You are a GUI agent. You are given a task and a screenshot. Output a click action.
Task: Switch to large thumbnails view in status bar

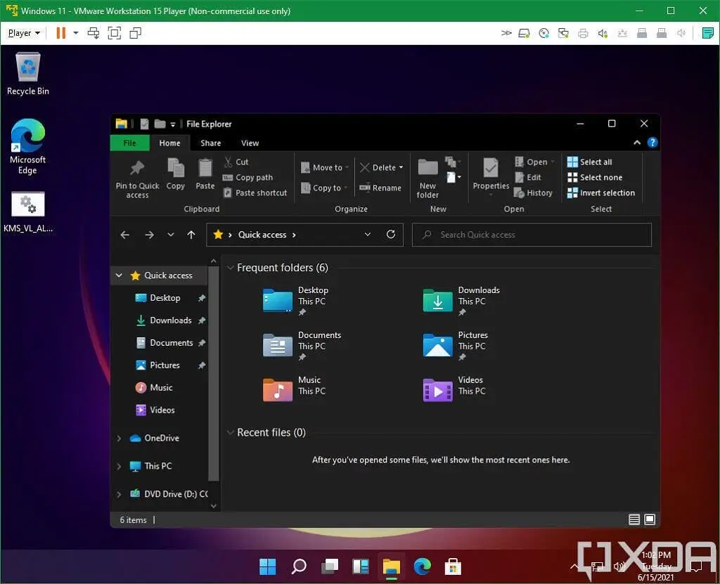pyautogui.click(x=648, y=519)
